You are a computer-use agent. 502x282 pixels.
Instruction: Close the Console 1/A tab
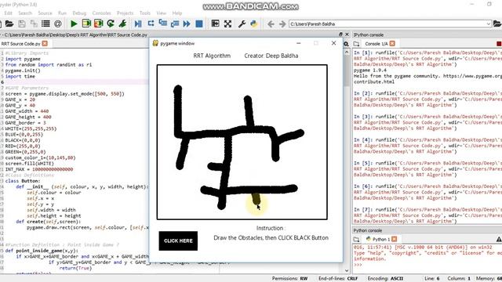click(392, 44)
